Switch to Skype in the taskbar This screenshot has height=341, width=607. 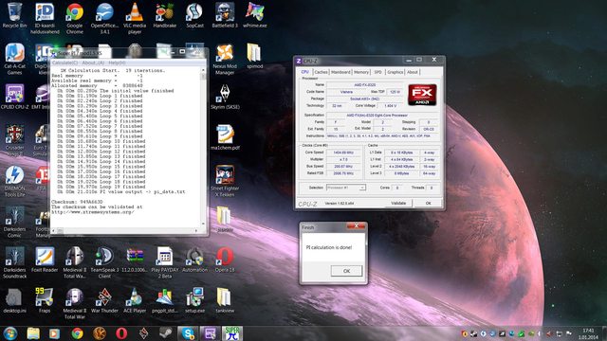tap(188, 333)
